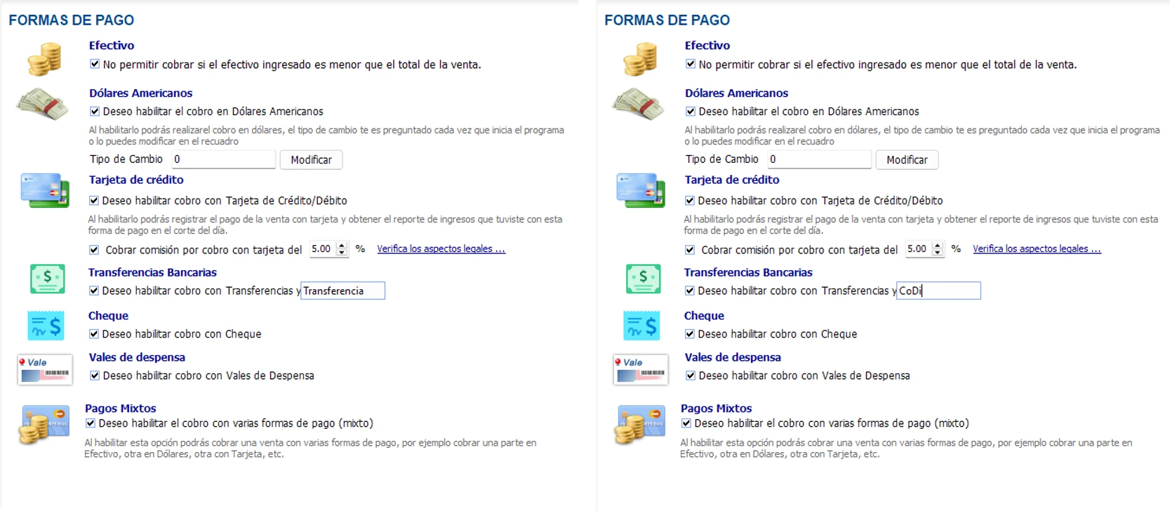Toggle 'Cobrar comisión' checkbox in left panel

pos(94,249)
